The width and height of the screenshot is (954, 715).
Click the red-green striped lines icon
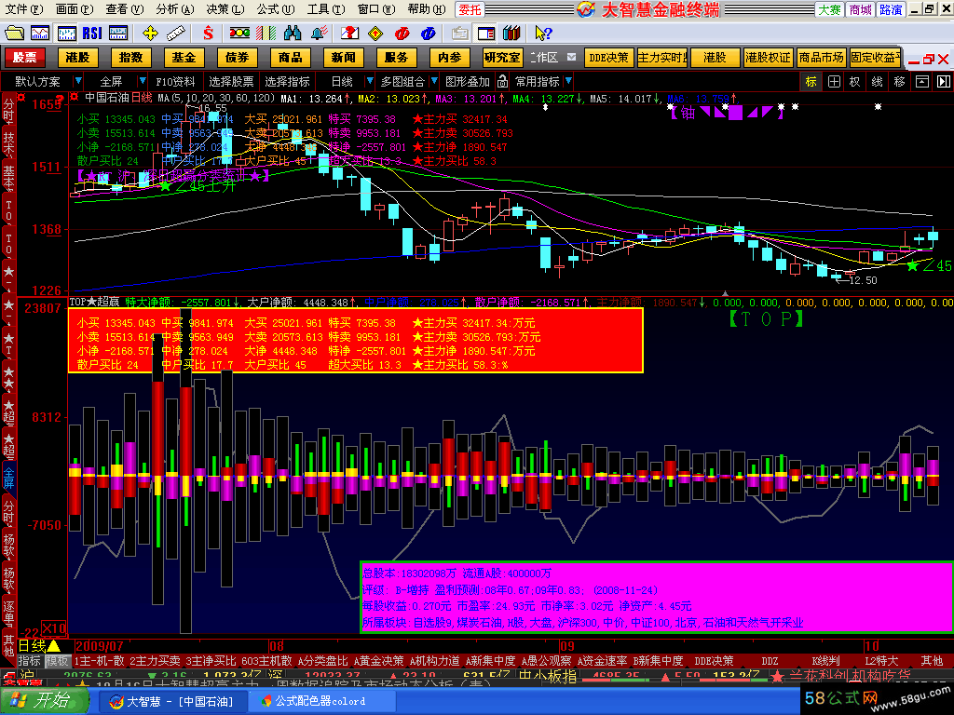(x=266, y=33)
